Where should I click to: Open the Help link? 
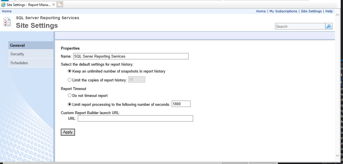(x=329, y=11)
